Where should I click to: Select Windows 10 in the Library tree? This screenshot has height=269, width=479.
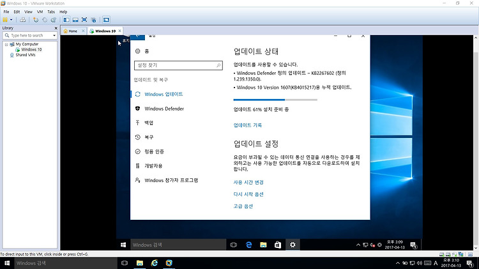coord(31,50)
